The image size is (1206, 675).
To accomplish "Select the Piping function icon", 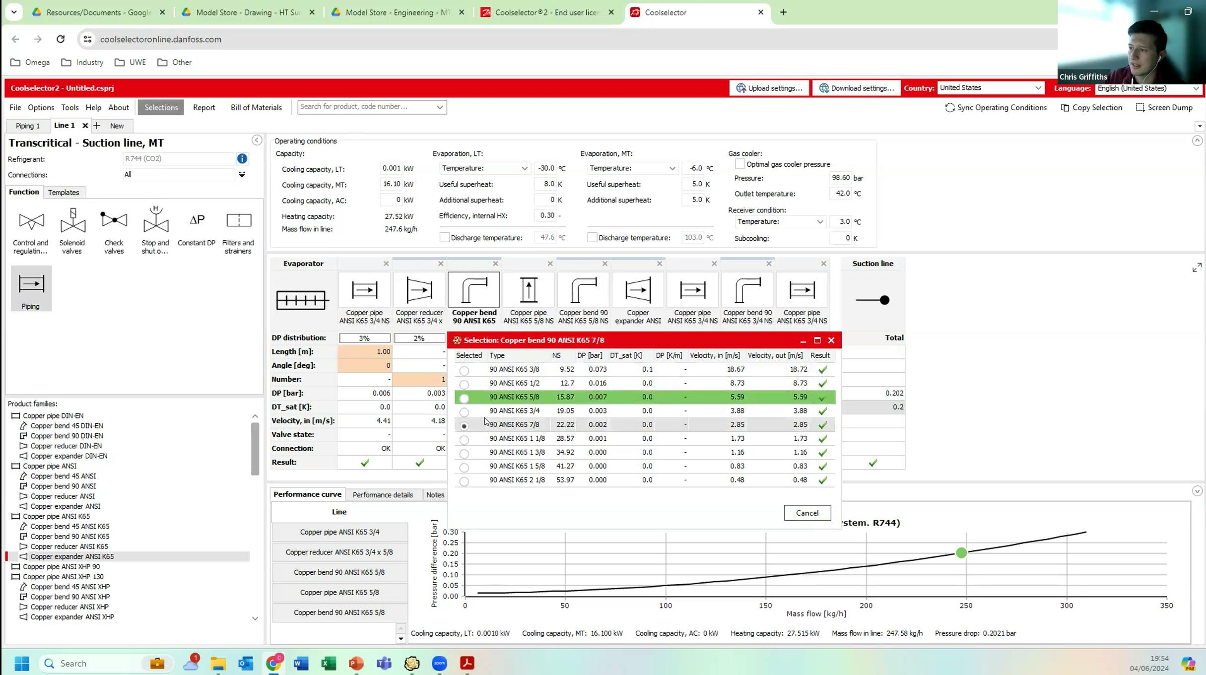I will point(31,288).
